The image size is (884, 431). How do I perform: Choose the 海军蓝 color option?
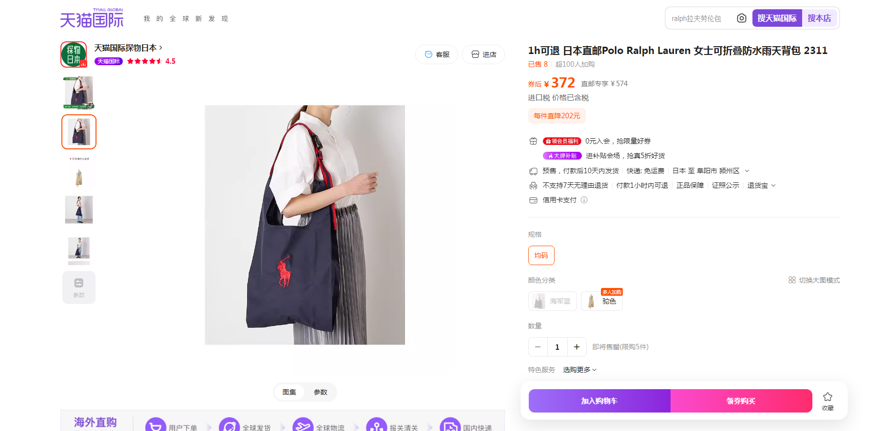553,301
